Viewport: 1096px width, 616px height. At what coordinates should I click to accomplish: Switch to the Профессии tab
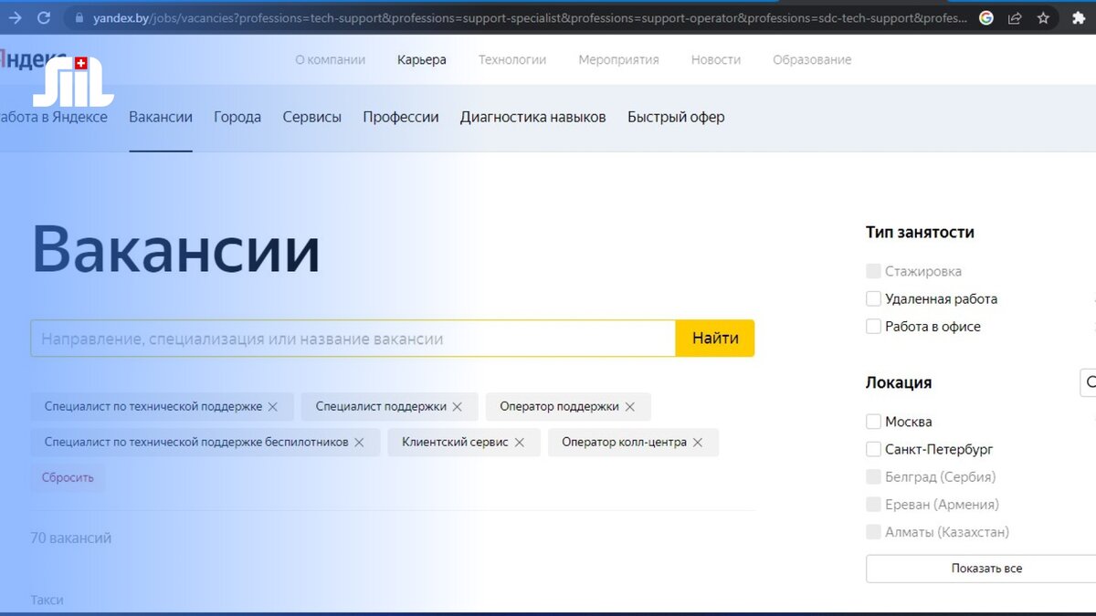click(x=401, y=117)
